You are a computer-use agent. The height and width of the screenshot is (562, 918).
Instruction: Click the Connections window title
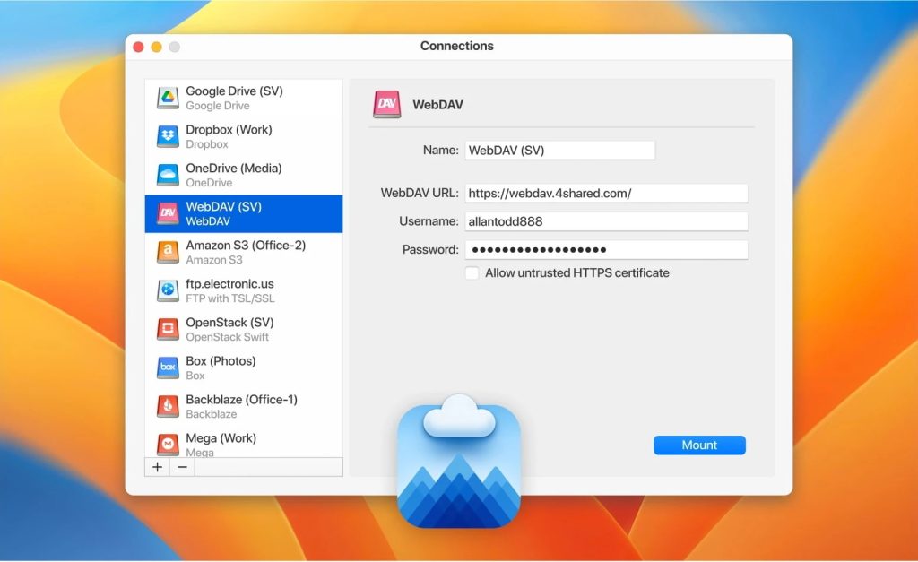[457, 46]
